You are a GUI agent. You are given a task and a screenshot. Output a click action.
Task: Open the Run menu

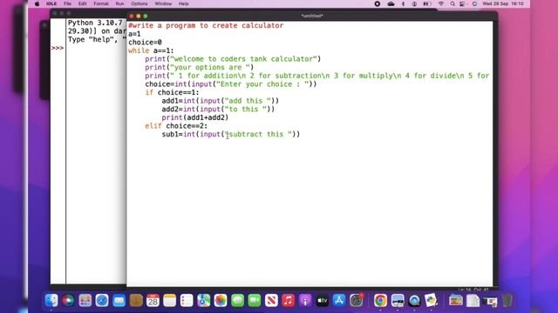point(120,3)
